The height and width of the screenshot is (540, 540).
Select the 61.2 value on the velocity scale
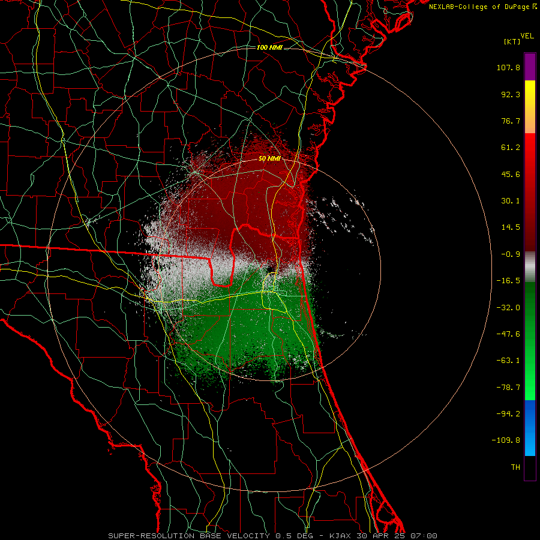[x=511, y=148]
